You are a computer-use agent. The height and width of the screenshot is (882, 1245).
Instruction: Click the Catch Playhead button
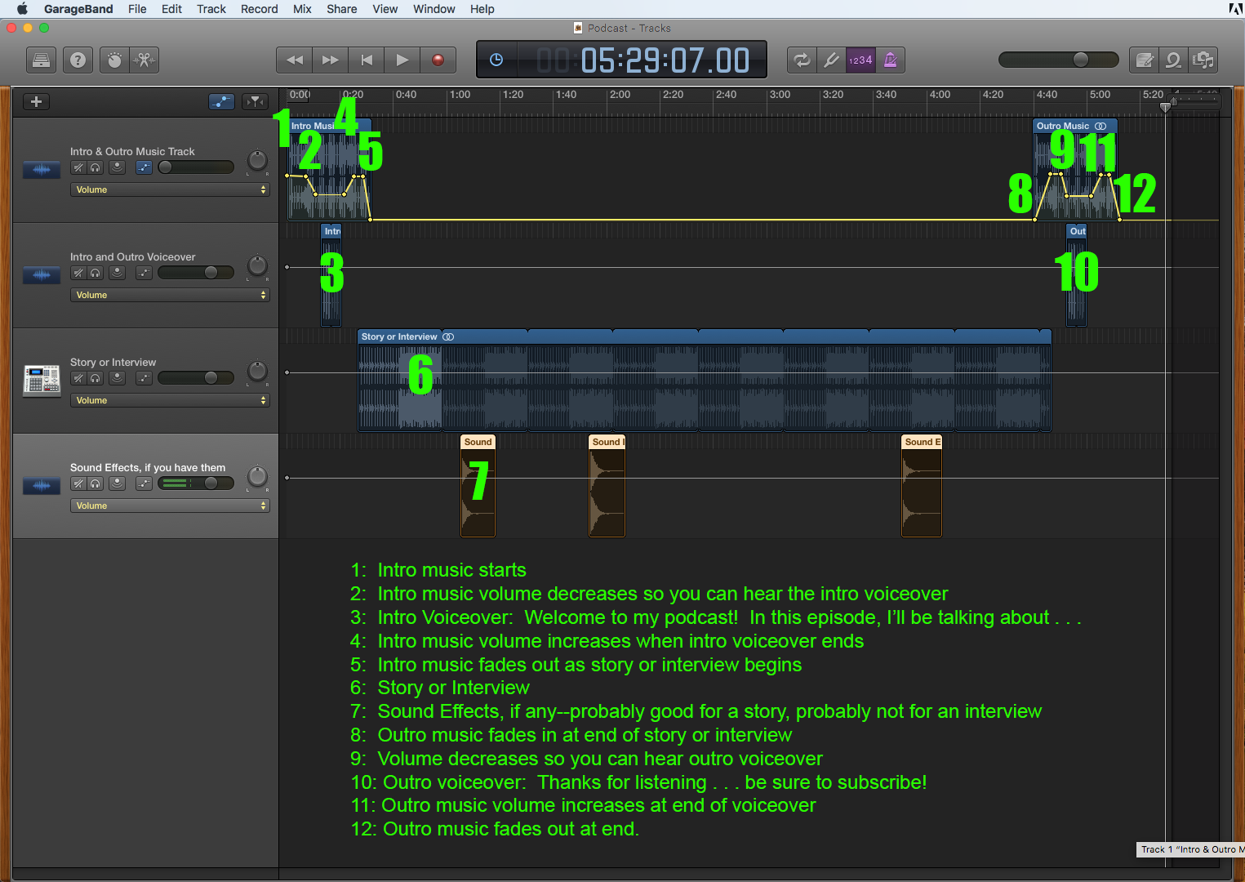tap(256, 101)
